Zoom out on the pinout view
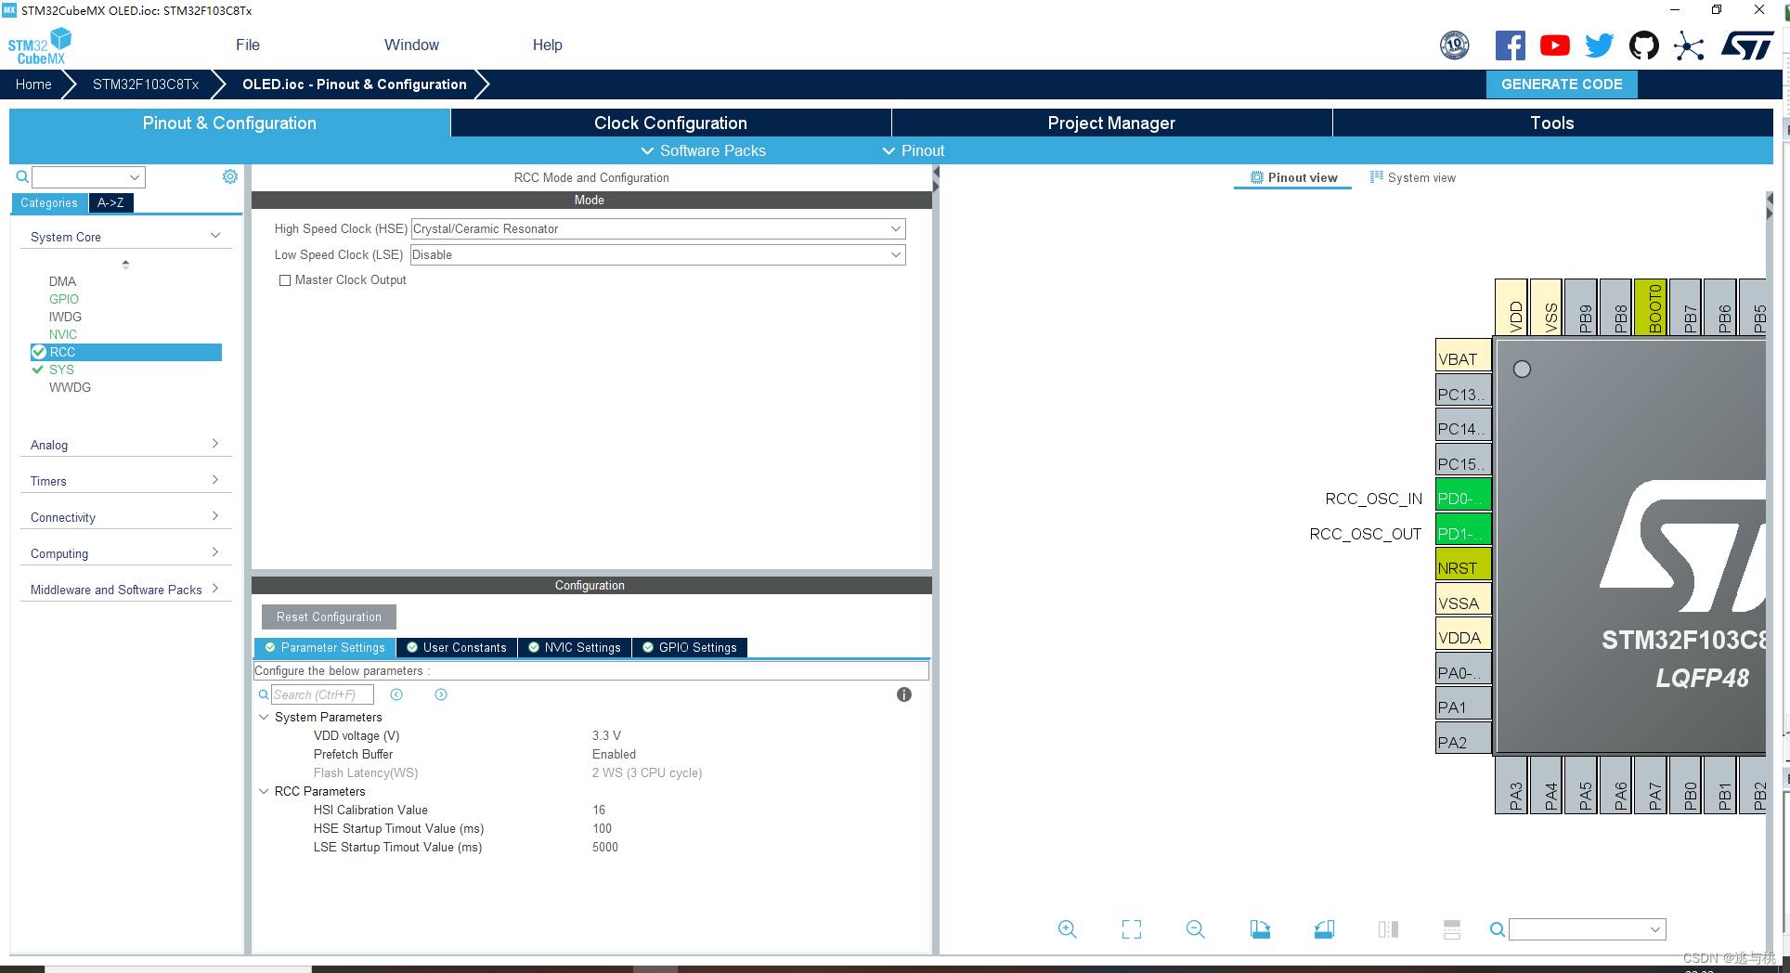 pyautogui.click(x=1196, y=929)
